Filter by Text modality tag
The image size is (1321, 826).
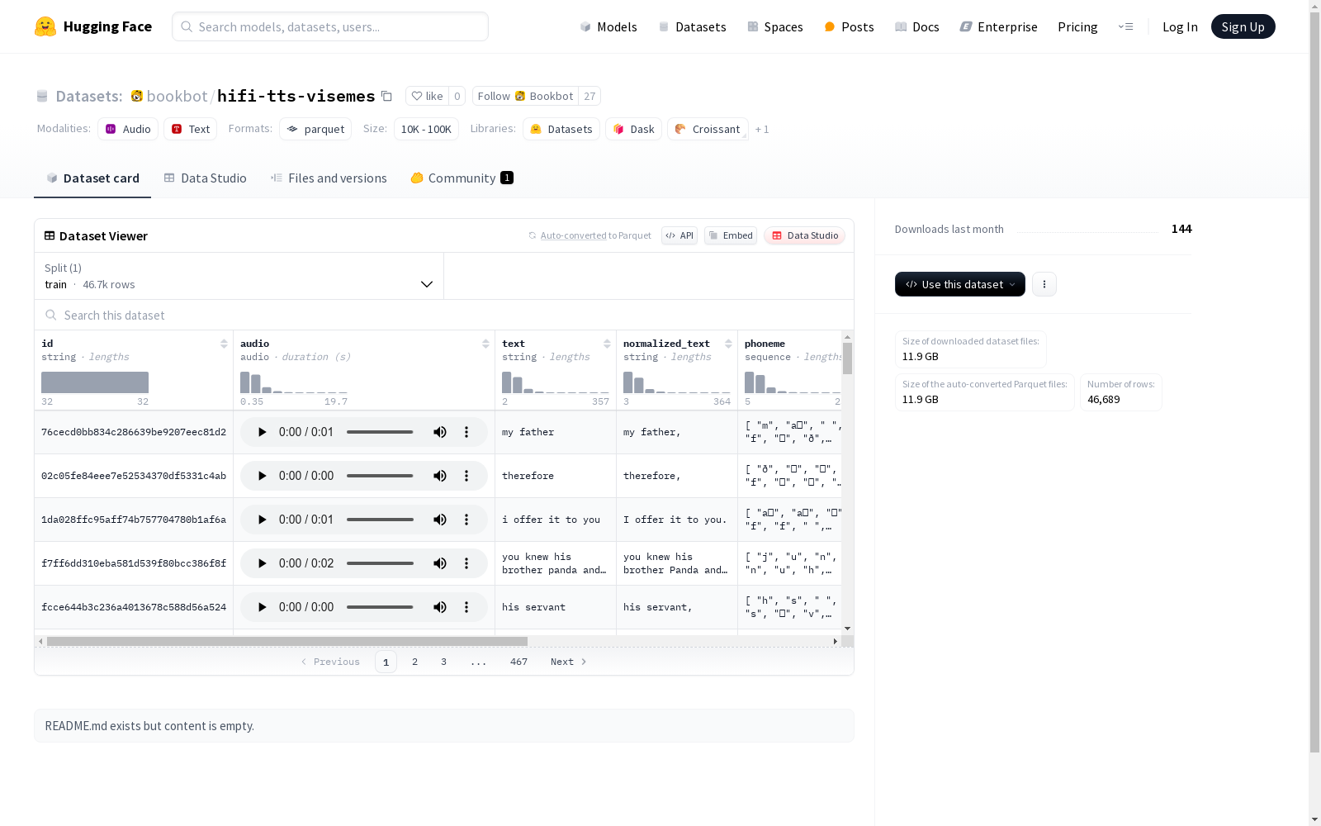pos(191,129)
